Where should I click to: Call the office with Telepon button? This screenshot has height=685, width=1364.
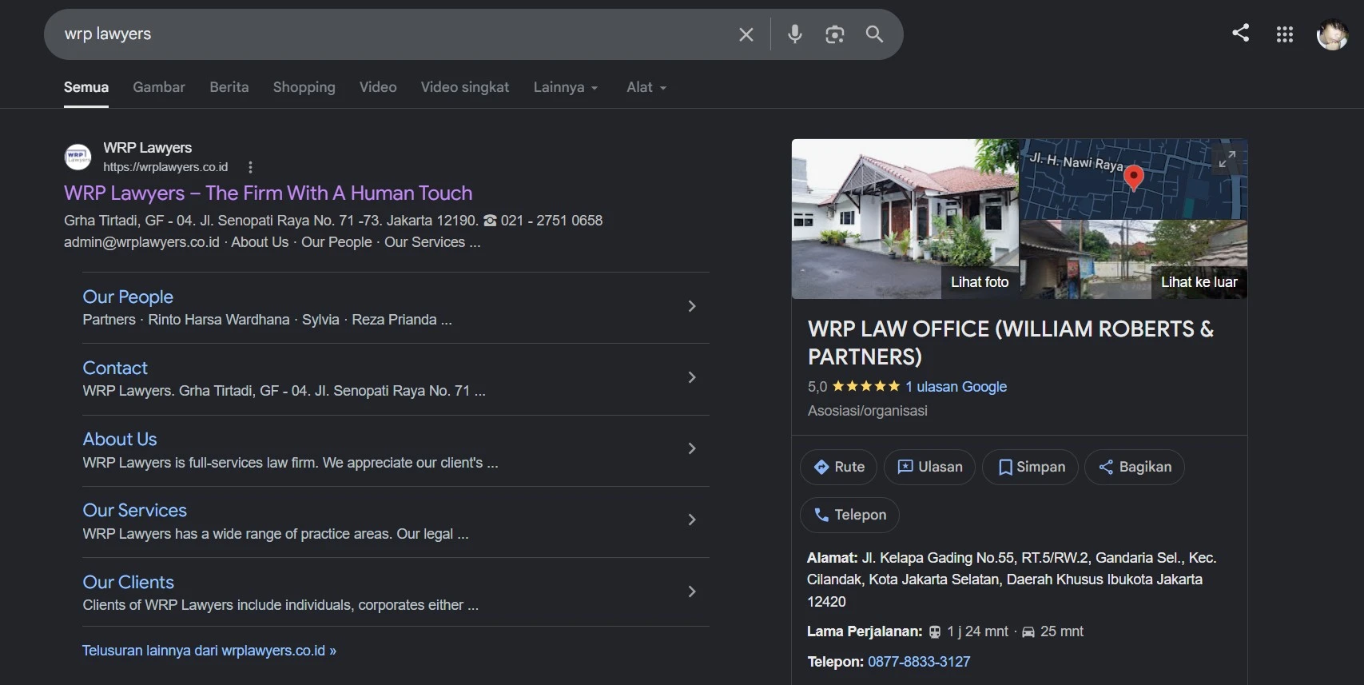[849, 515]
